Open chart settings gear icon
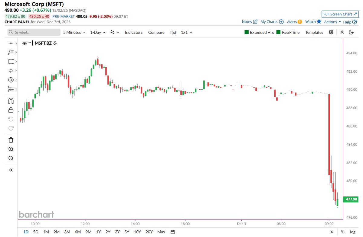This screenshot has height=237, width=363. [331, 32]
